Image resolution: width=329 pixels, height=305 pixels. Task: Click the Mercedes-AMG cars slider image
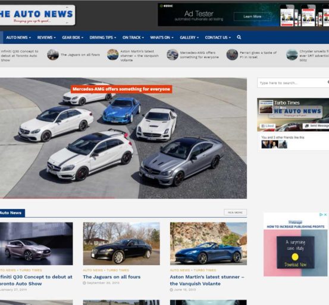(x=123, y=138)
